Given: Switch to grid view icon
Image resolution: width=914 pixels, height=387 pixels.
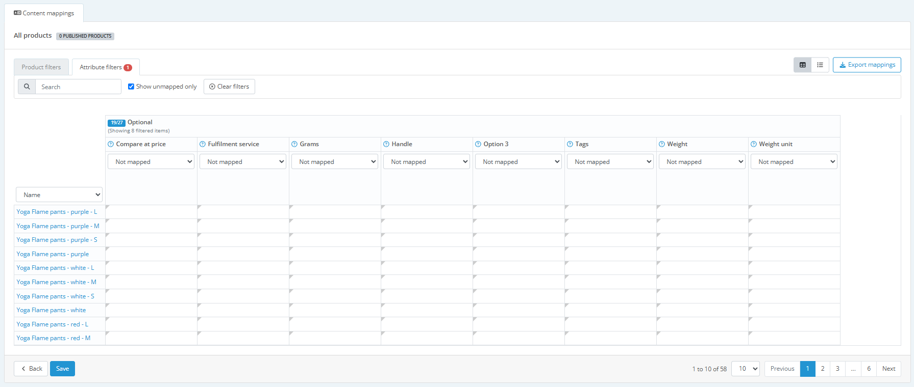Looking at the screenshot, I should pos(802,65).
